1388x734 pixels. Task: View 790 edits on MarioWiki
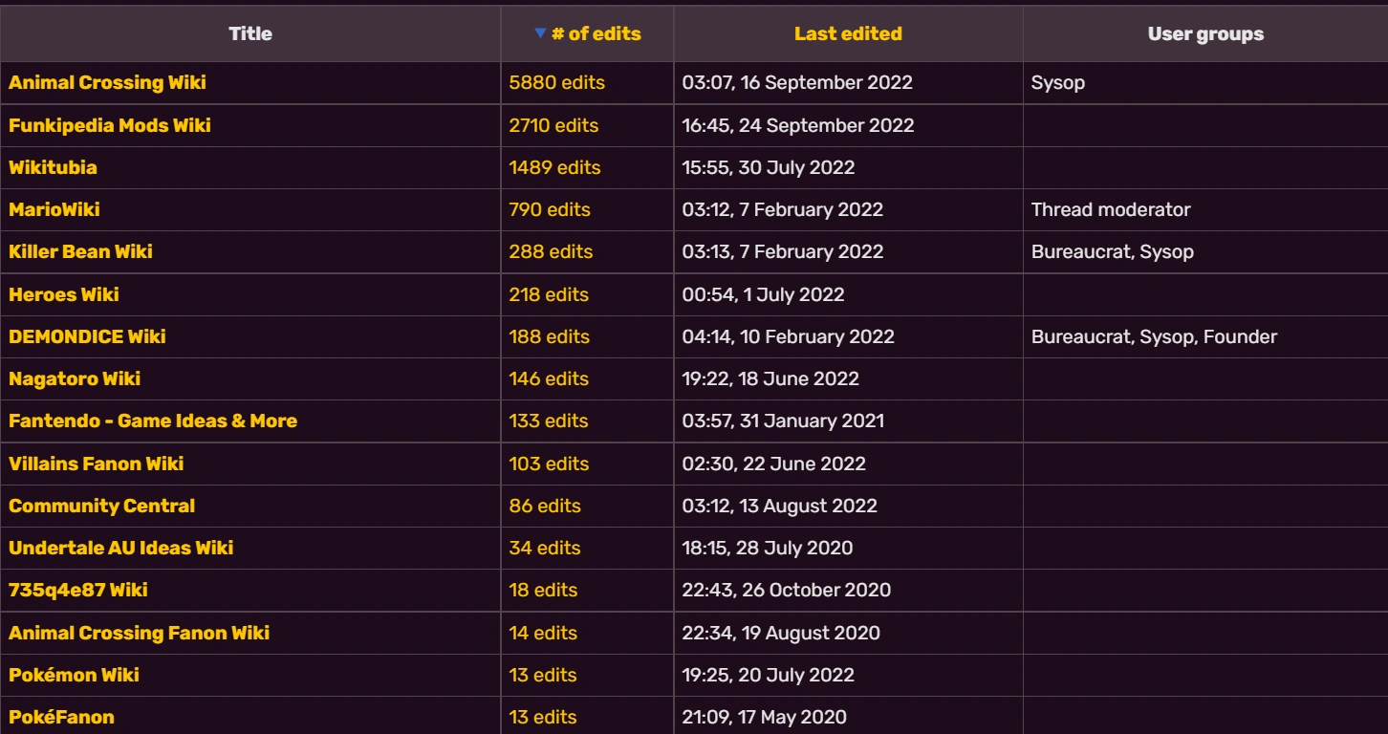tap(550, 209)
